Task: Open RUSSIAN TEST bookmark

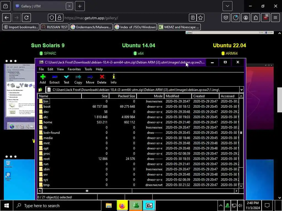Action: pos(55,27)
